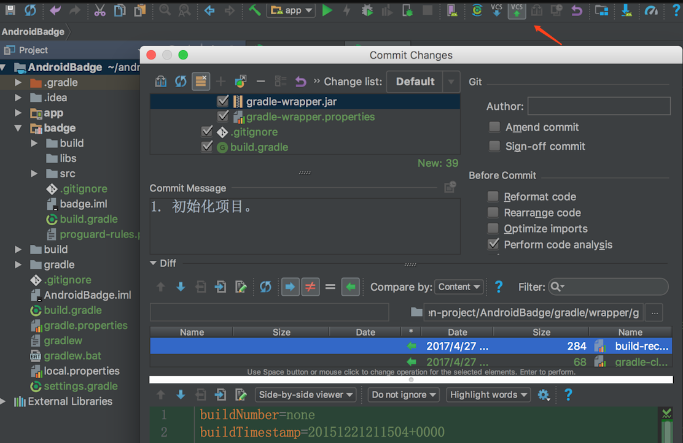Click the VCS Commit Changes icon
683x443 pixels.
pyautogui.click(x=517, y=10)
